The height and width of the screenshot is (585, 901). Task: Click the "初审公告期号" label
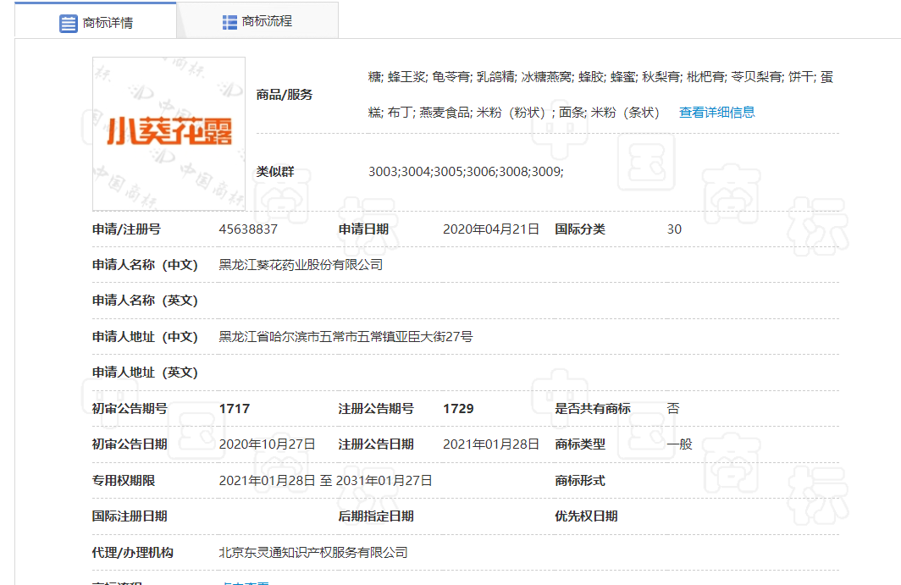coord(130,409)
